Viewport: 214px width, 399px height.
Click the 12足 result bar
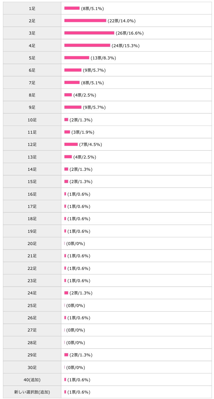pyautogui.click(x=71, y=144)
